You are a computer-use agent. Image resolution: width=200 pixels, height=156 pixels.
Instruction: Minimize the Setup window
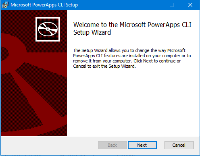click(x=154, y=5)
